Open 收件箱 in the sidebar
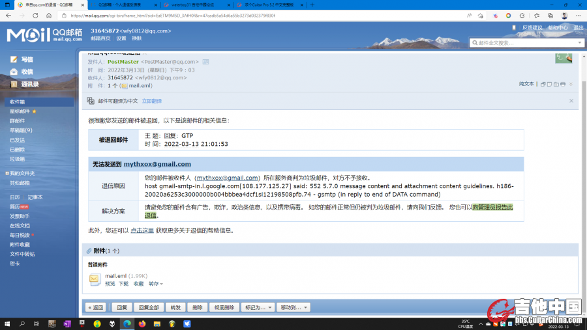 pos(39,102)
